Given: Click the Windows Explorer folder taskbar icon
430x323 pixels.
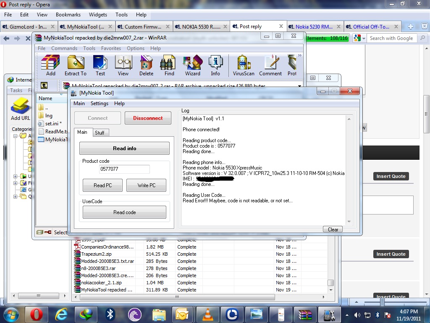Looking at the screenshot, I should (x=159, y=314).
